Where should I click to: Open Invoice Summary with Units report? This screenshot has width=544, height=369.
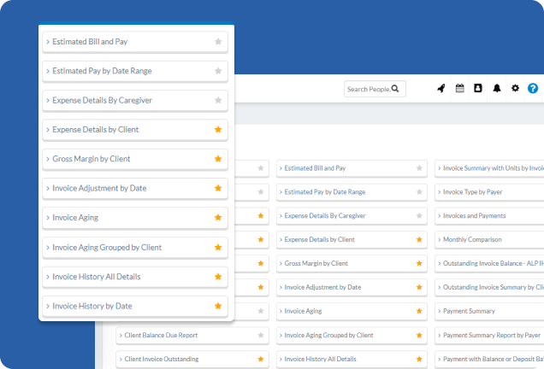tap(494, 168)
